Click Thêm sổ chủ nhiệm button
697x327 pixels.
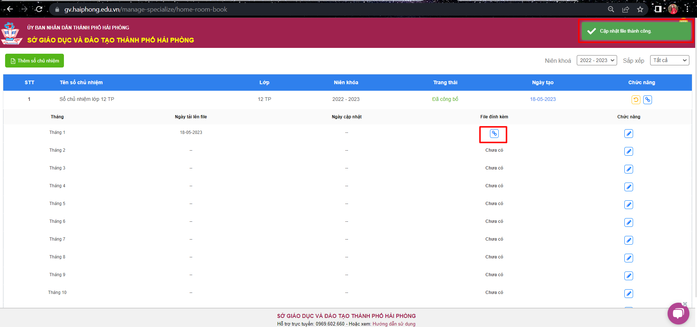[35, 61]
